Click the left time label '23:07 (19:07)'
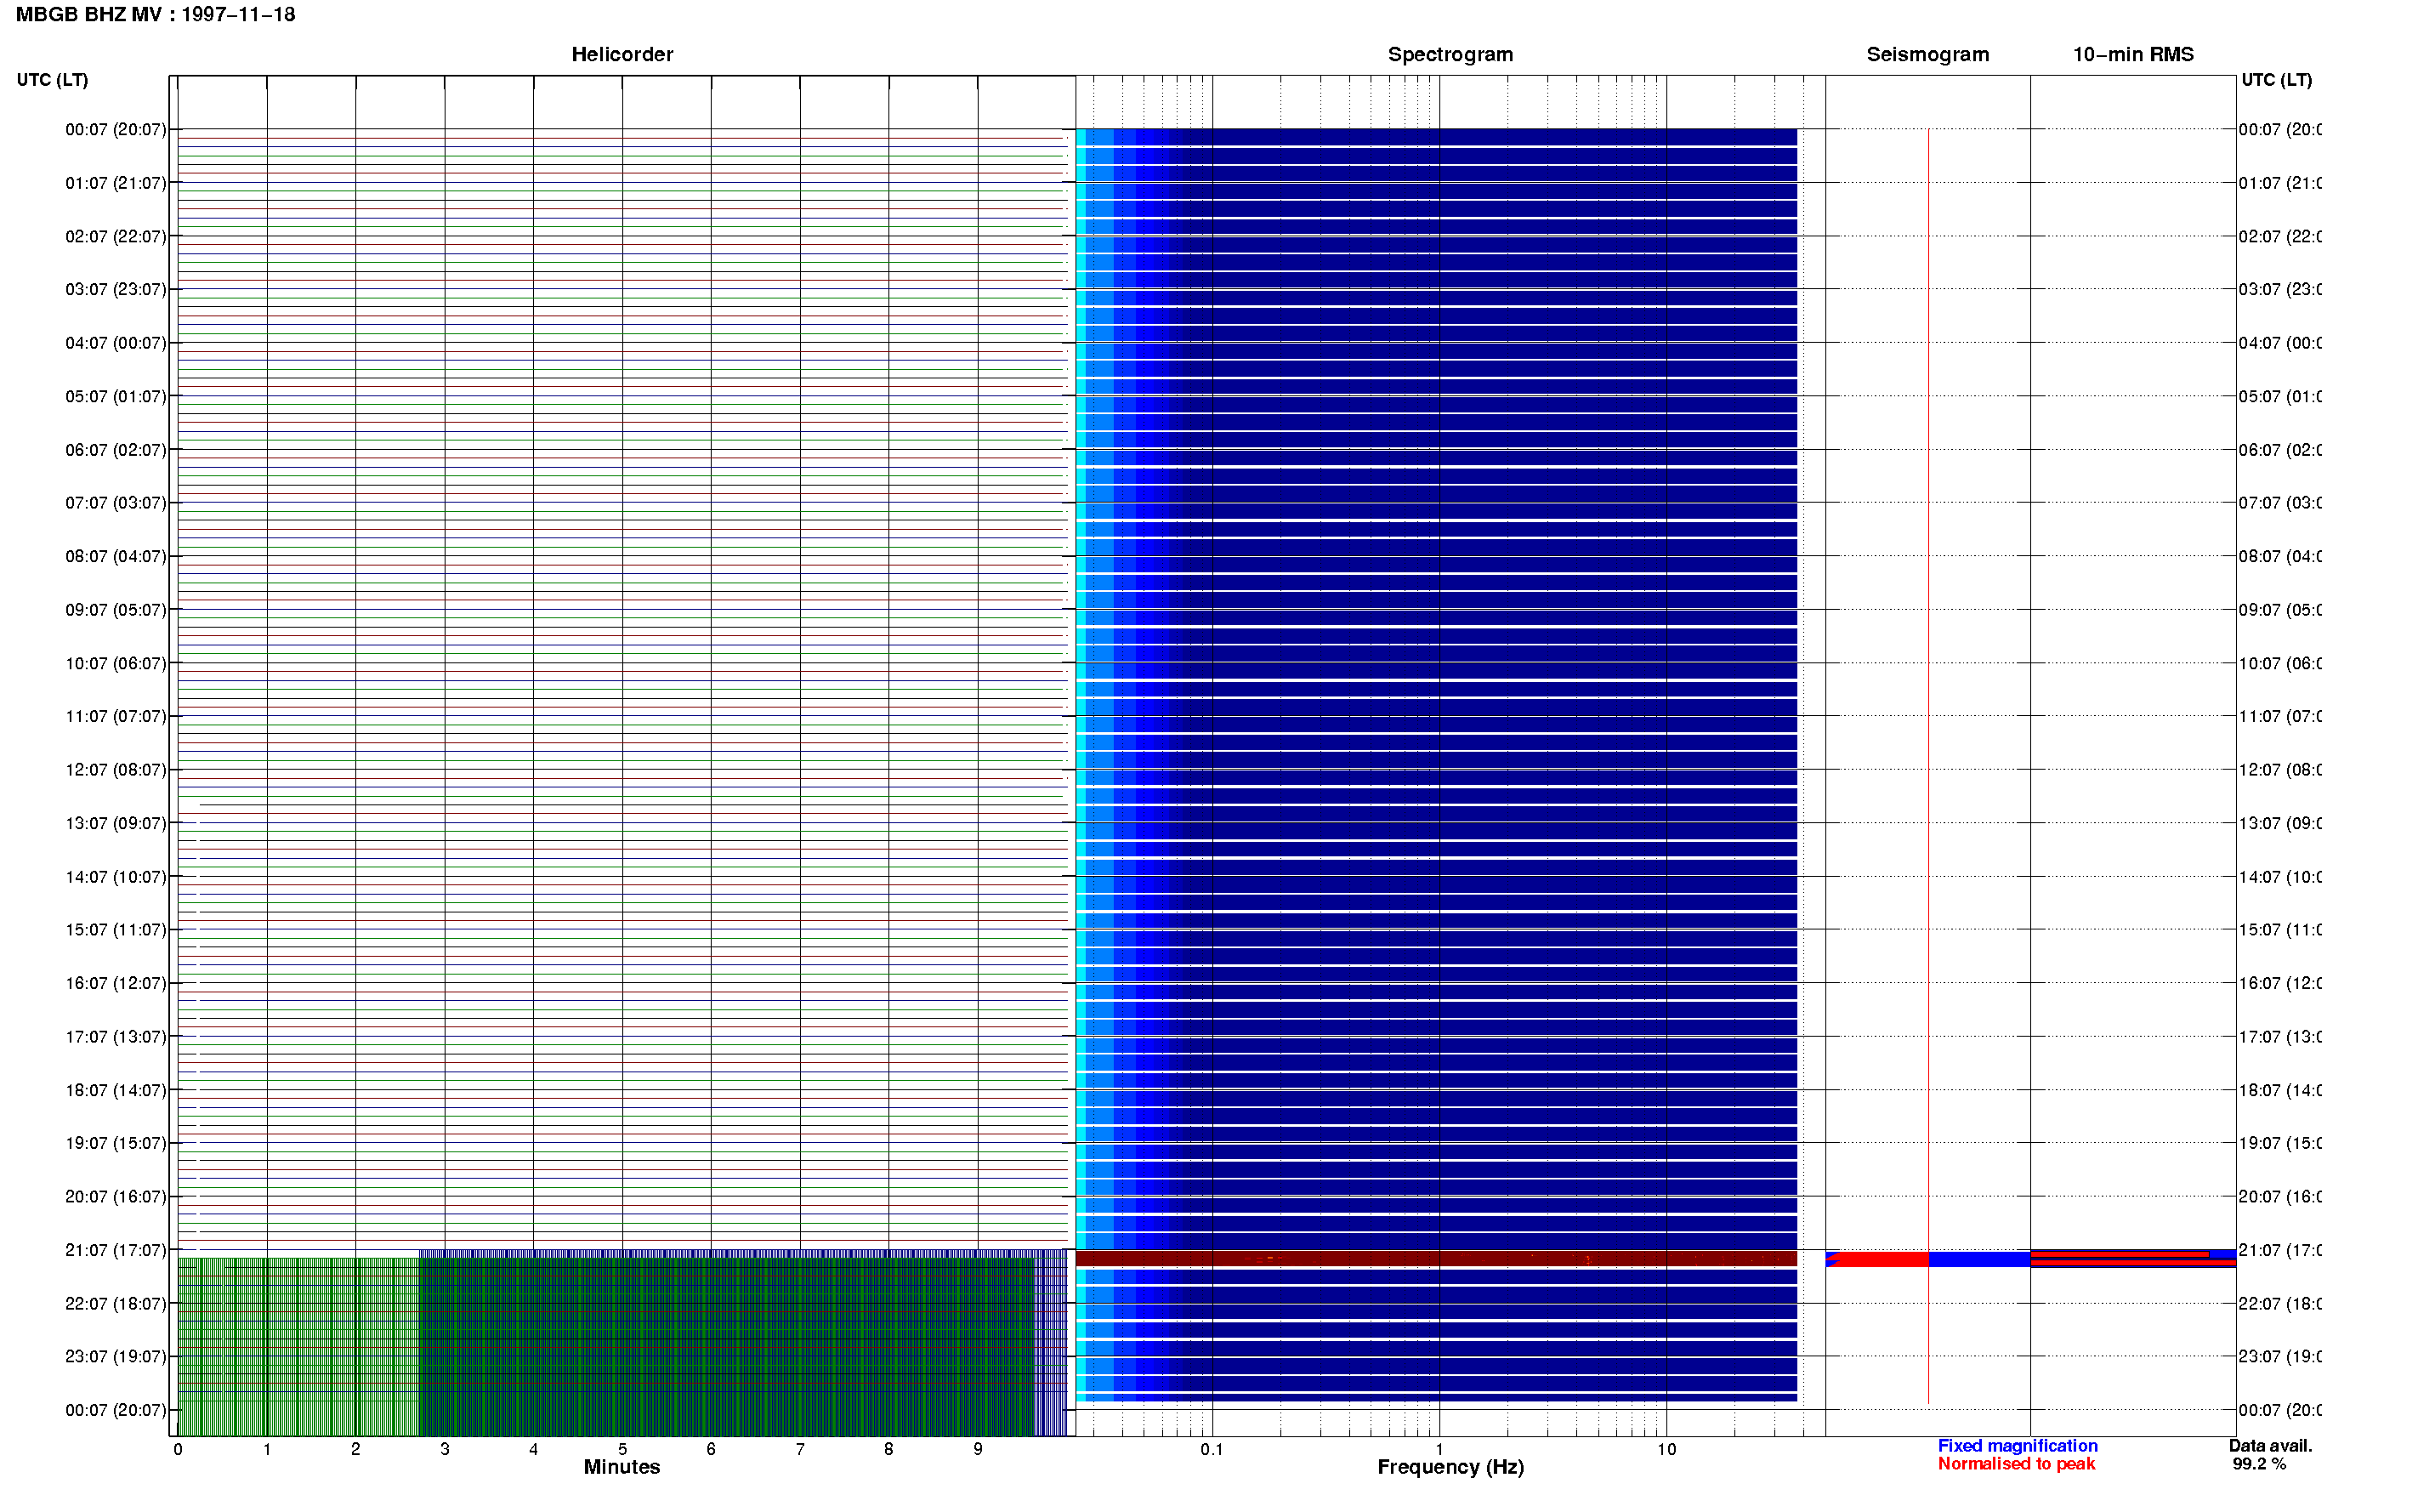Viewport: 2418px width, 1512px height. (116, 1357)
